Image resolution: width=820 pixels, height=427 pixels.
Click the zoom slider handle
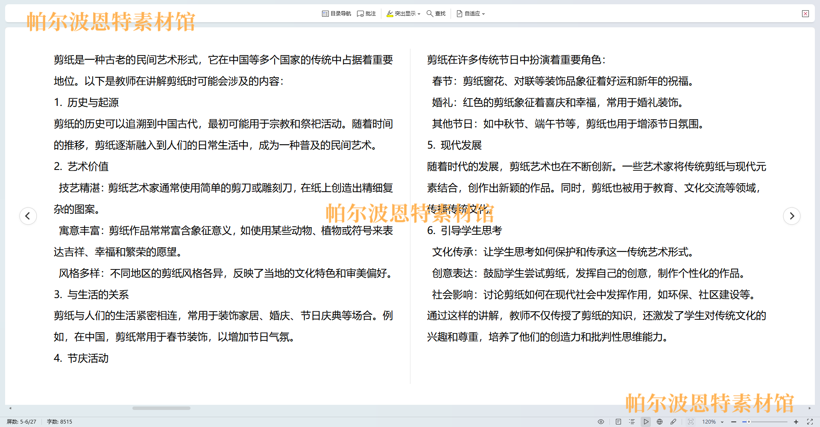(749, 421)
